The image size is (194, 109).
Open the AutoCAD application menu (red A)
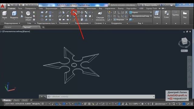click(x=3, y=6)
